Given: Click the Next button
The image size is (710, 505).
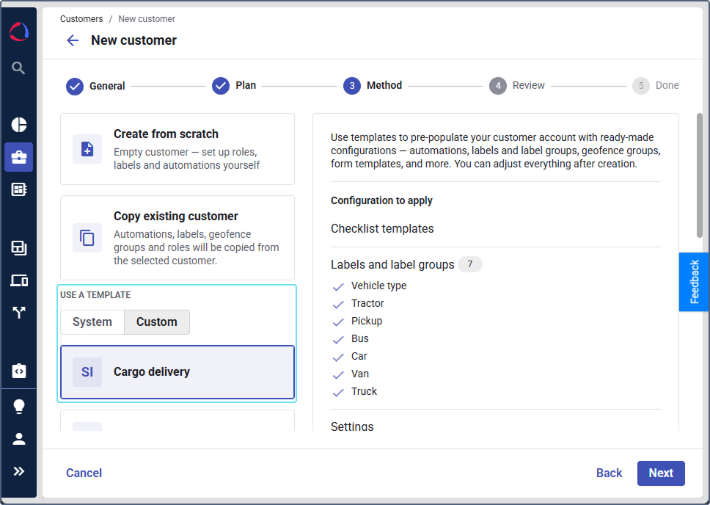Looking at the screenshot, I should (661, 473).
